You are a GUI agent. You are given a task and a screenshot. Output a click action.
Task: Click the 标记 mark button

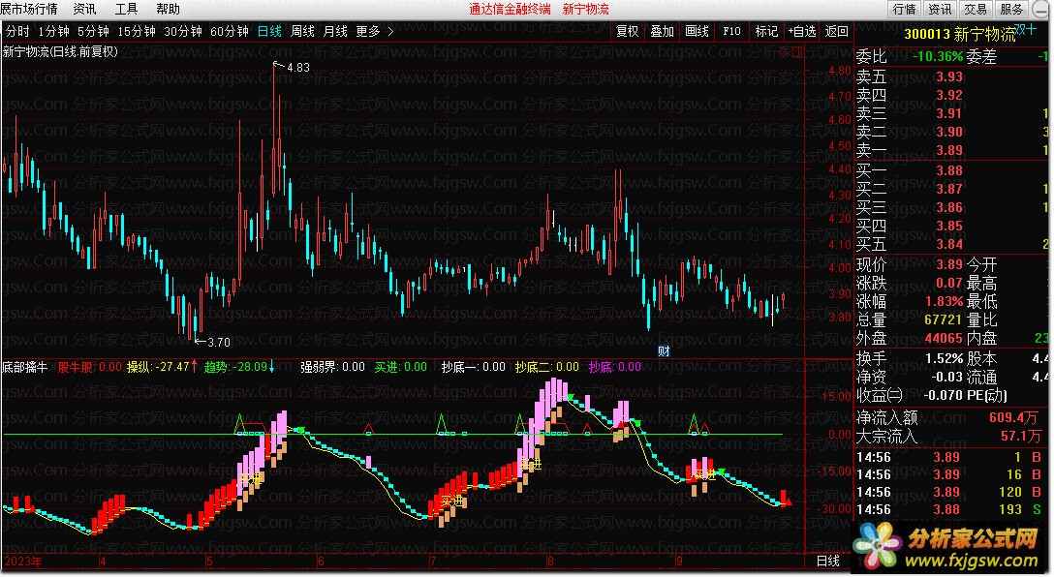point(766,31)
